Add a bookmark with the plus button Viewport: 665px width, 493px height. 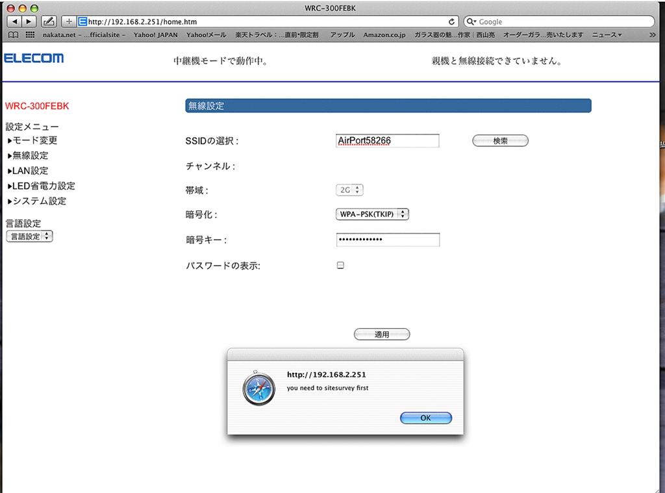pyautogui.click(x=69, y=21)
